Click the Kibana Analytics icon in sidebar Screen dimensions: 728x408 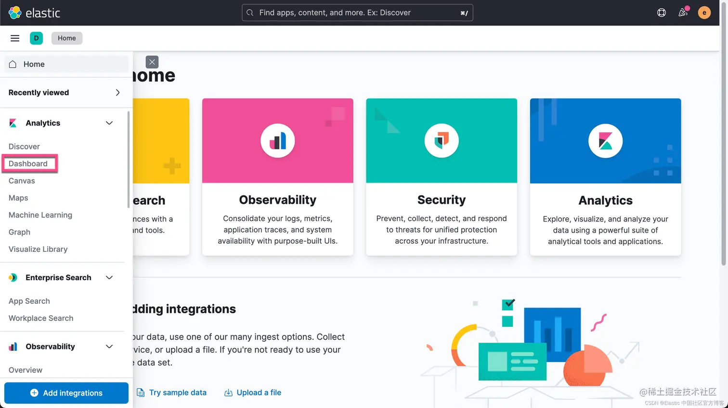[x=13, y=123]
